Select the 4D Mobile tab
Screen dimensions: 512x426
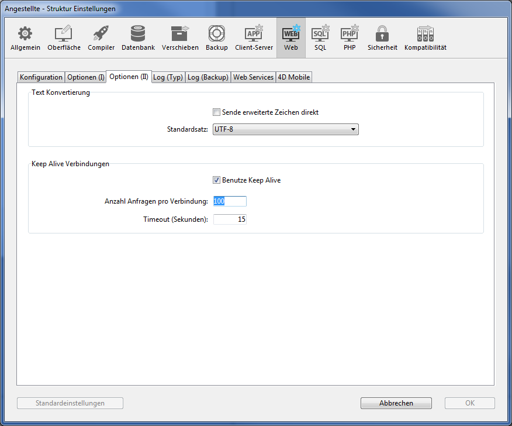[294, 77]
